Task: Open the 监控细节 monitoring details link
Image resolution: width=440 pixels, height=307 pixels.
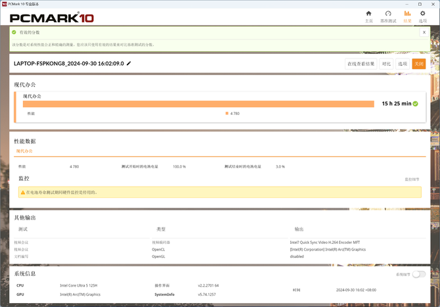Action: tap(412, 179)
